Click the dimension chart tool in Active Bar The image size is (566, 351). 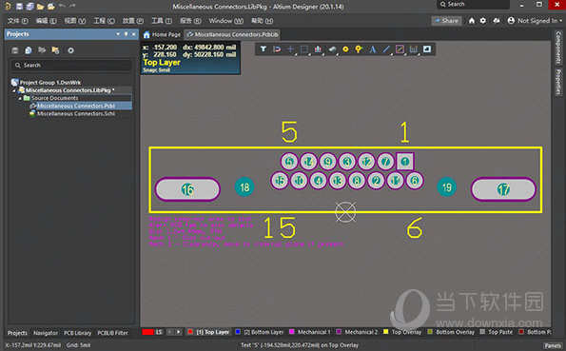pyautogui.click(x=413, y=49)
